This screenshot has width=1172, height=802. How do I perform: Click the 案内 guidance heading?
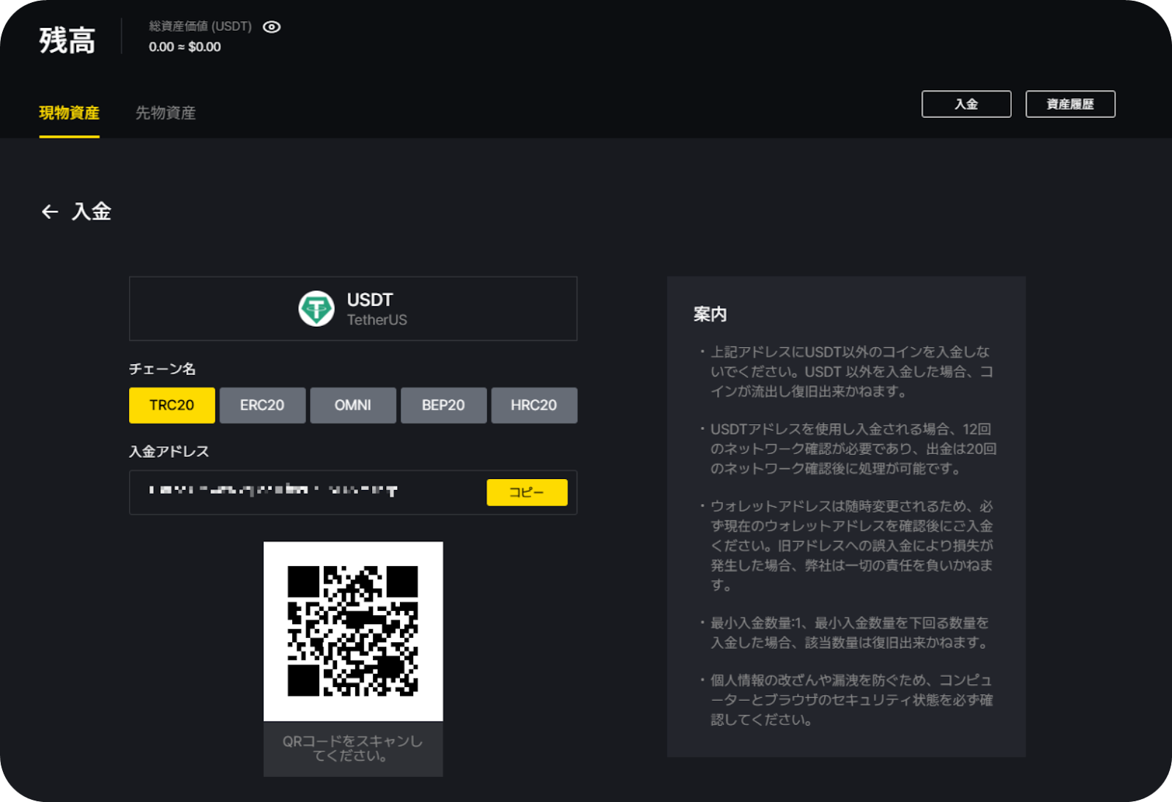click(x=710, y=314)
